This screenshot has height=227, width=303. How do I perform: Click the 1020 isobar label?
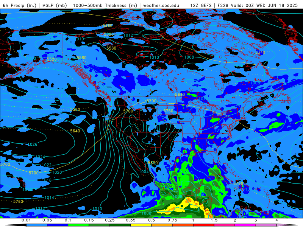[x=57, y=173]
